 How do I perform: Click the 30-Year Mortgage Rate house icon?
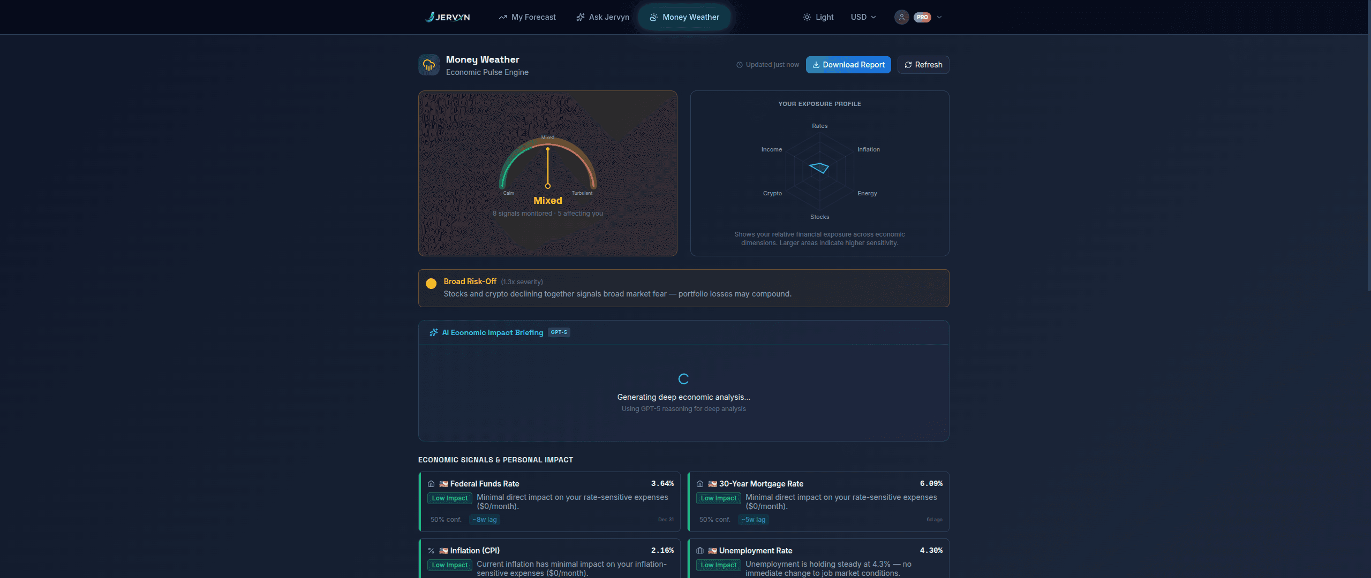tap(700, 484)
